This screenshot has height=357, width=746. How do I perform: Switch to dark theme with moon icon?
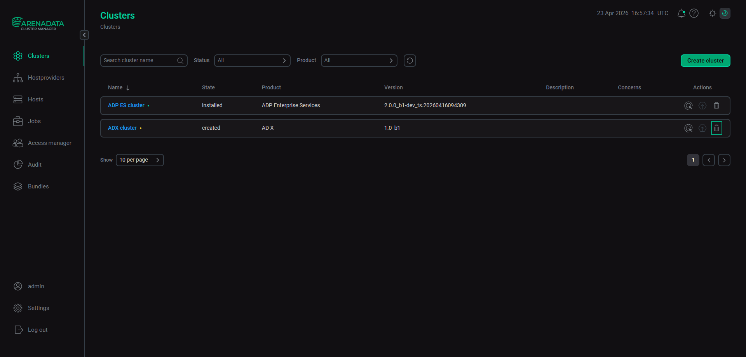[725, 13]
